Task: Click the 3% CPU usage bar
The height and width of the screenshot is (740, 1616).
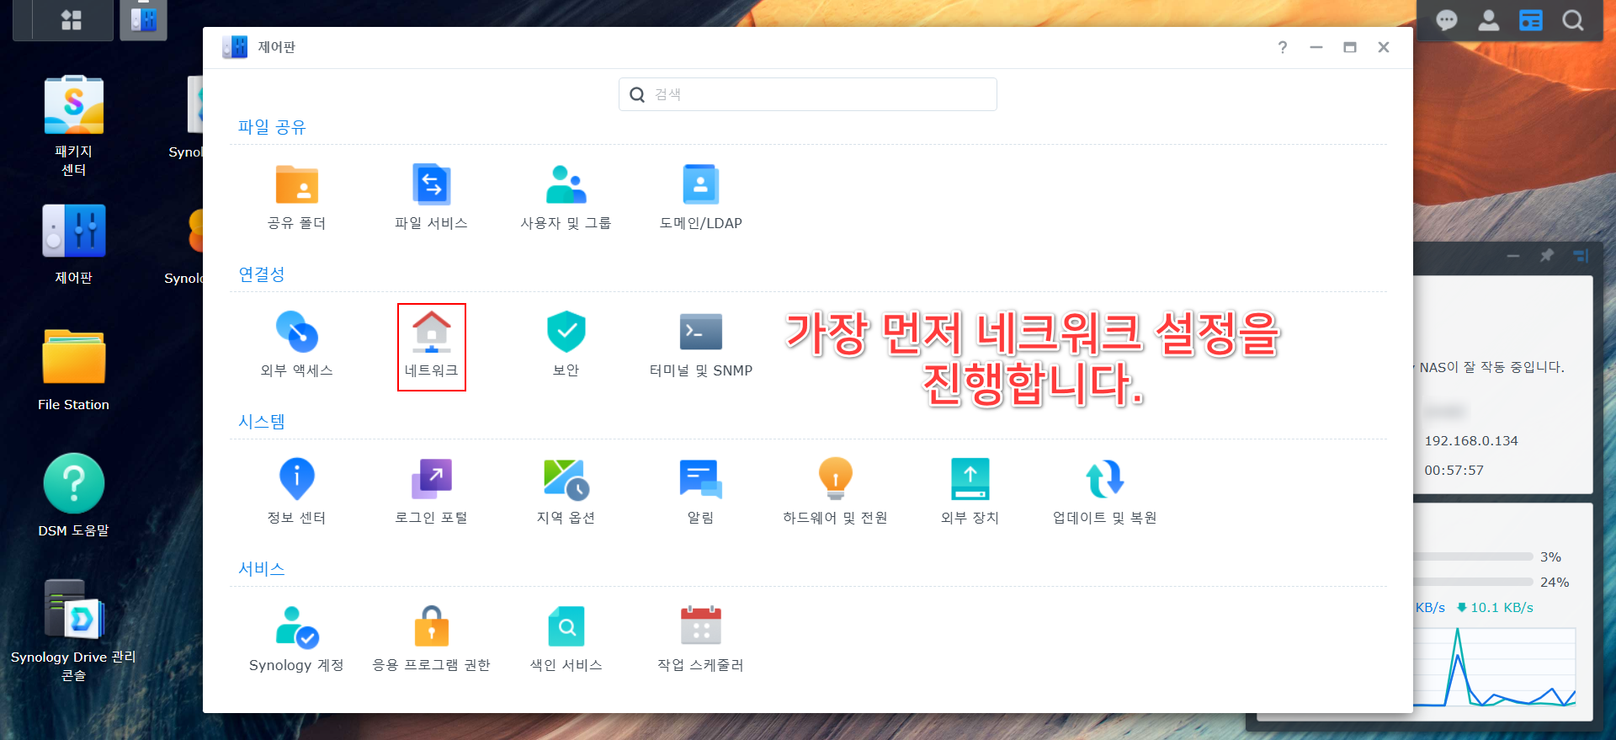Action: [x=1474, y=556]
